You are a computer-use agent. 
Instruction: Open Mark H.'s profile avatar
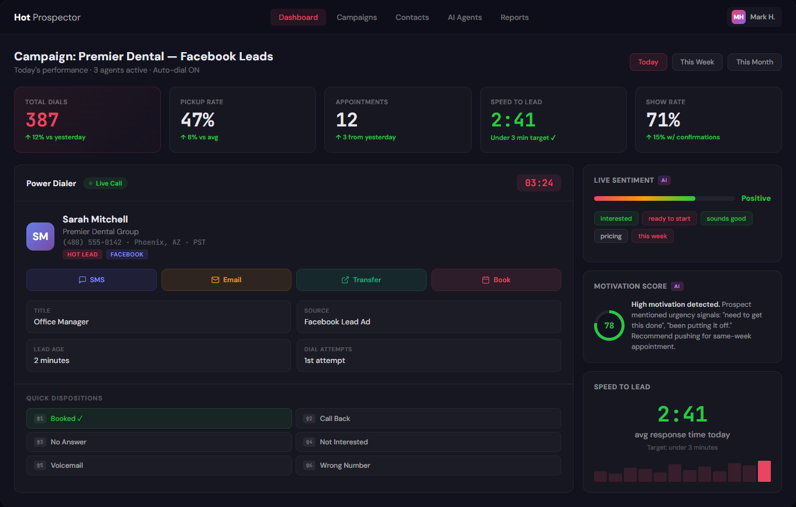tap(739, 17)
